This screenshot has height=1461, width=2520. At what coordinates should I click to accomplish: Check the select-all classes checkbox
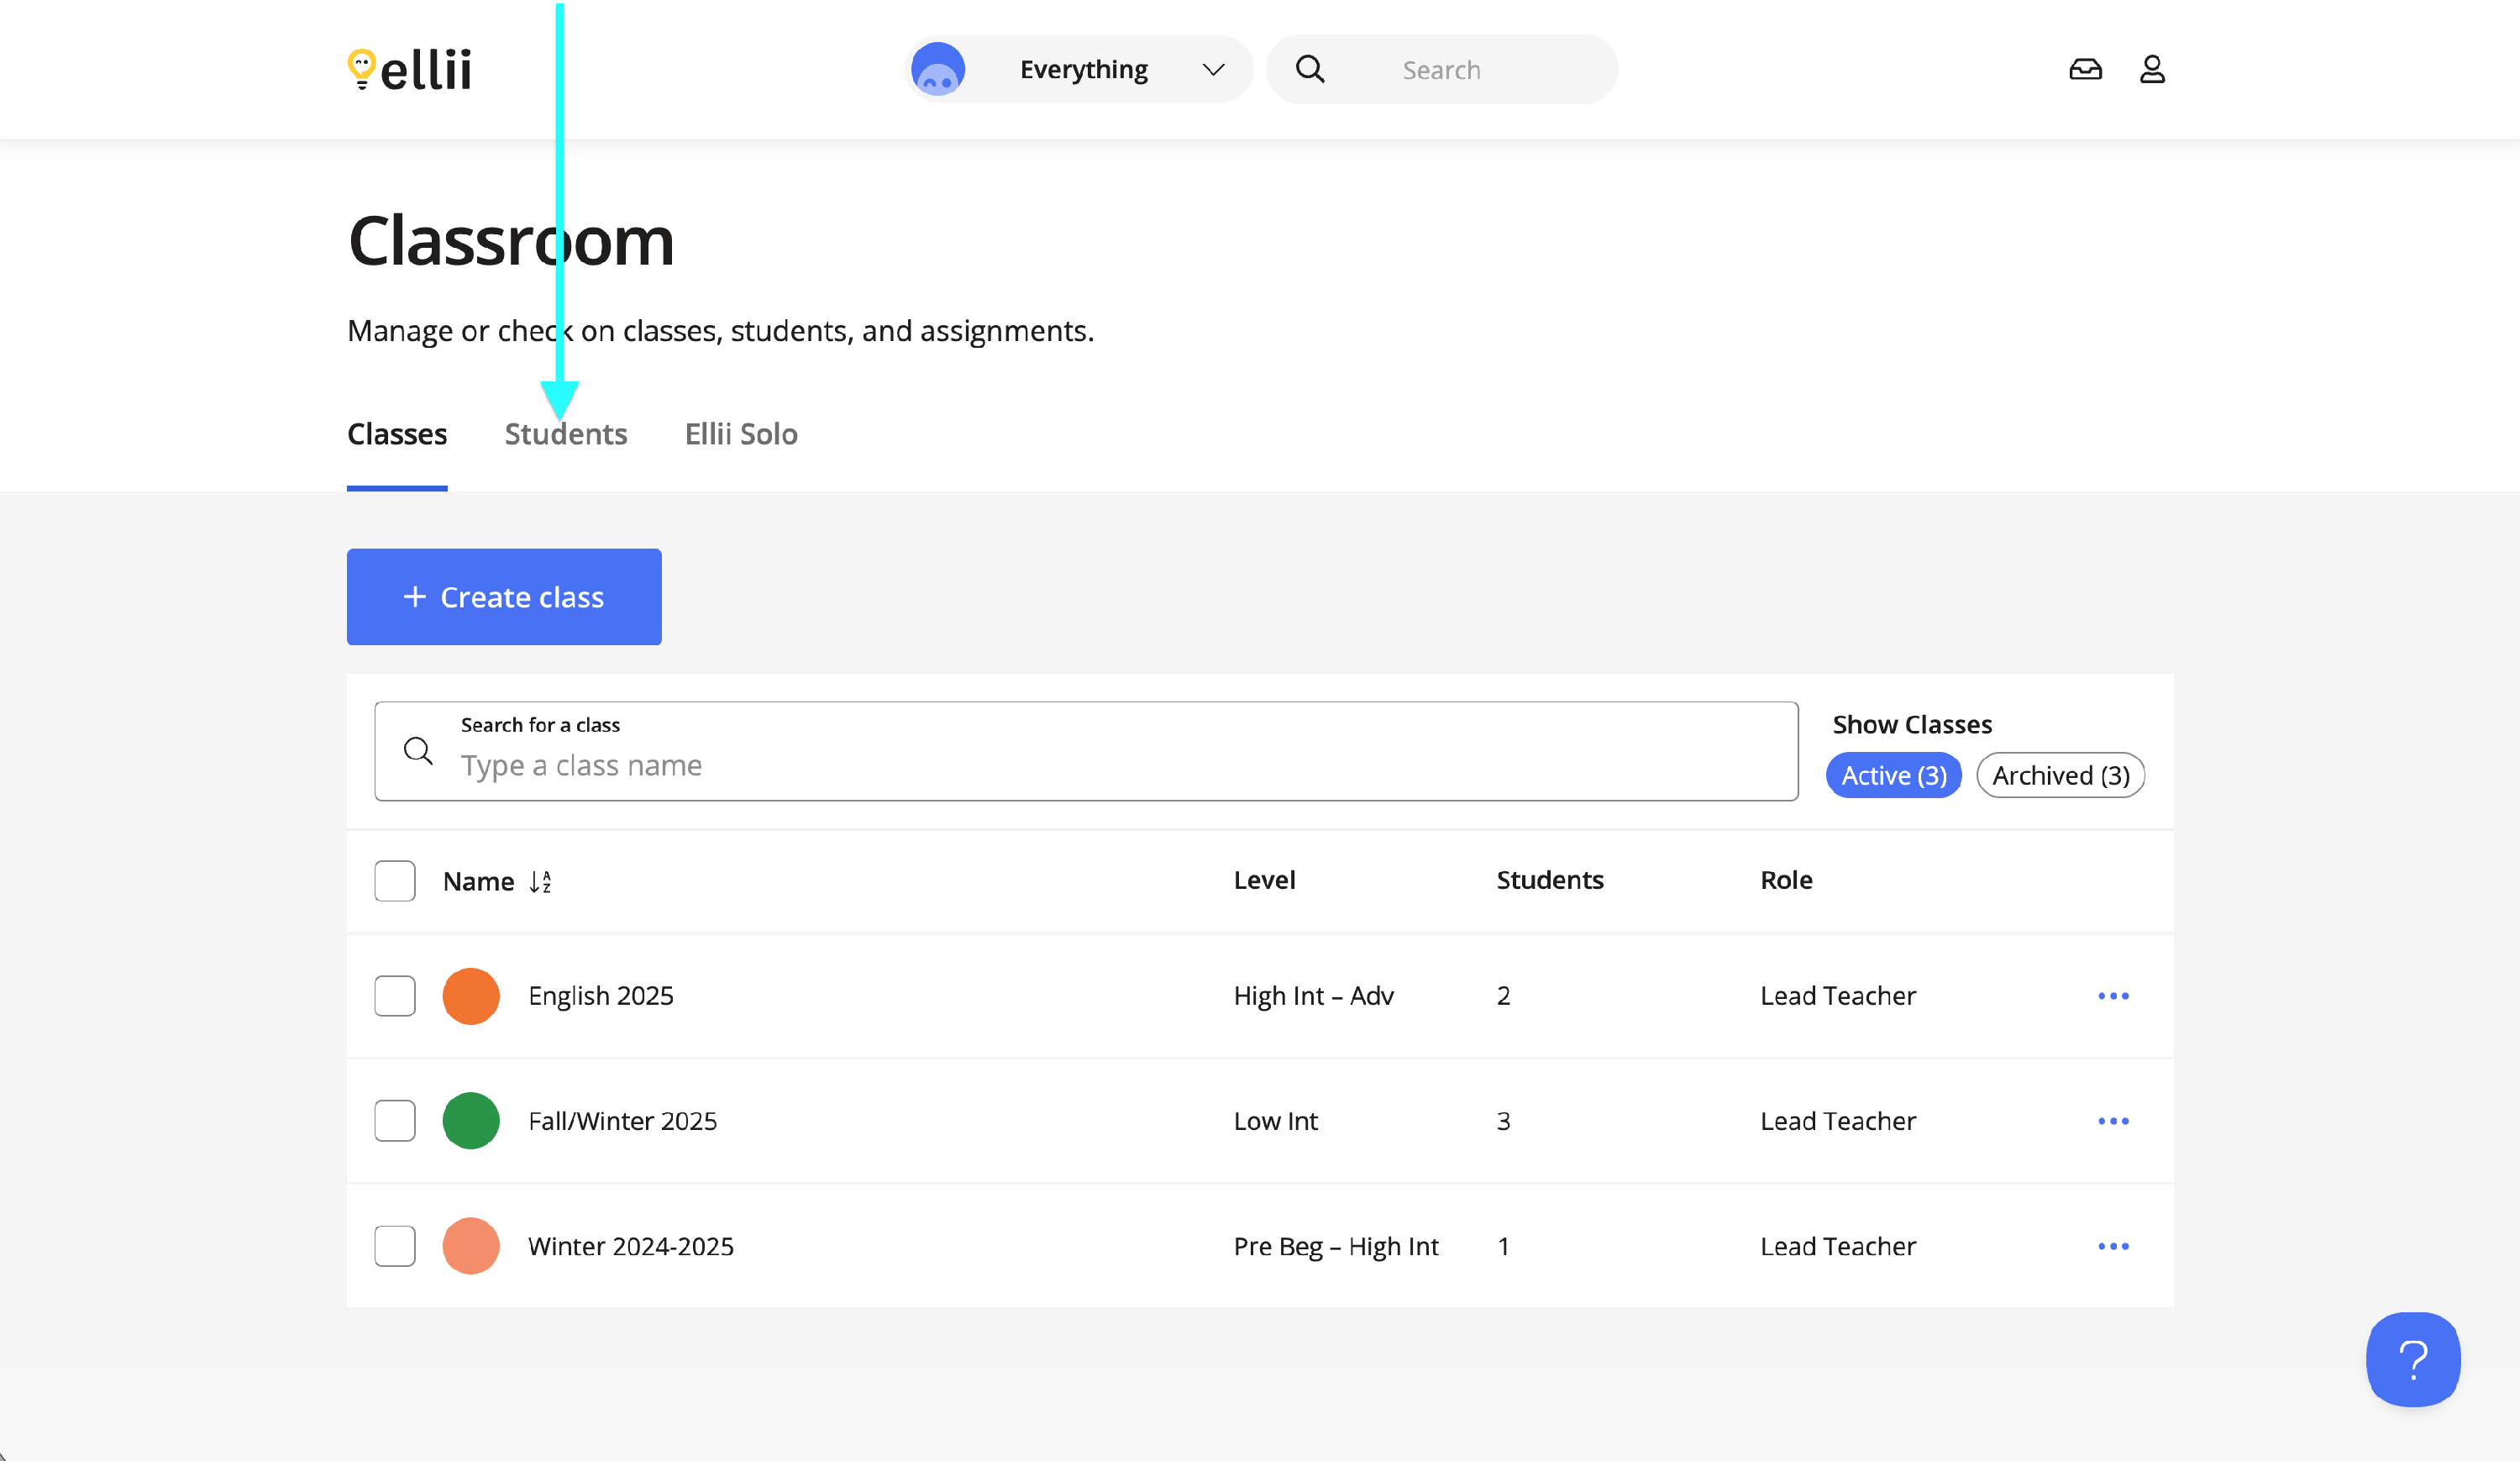point(395,881)
